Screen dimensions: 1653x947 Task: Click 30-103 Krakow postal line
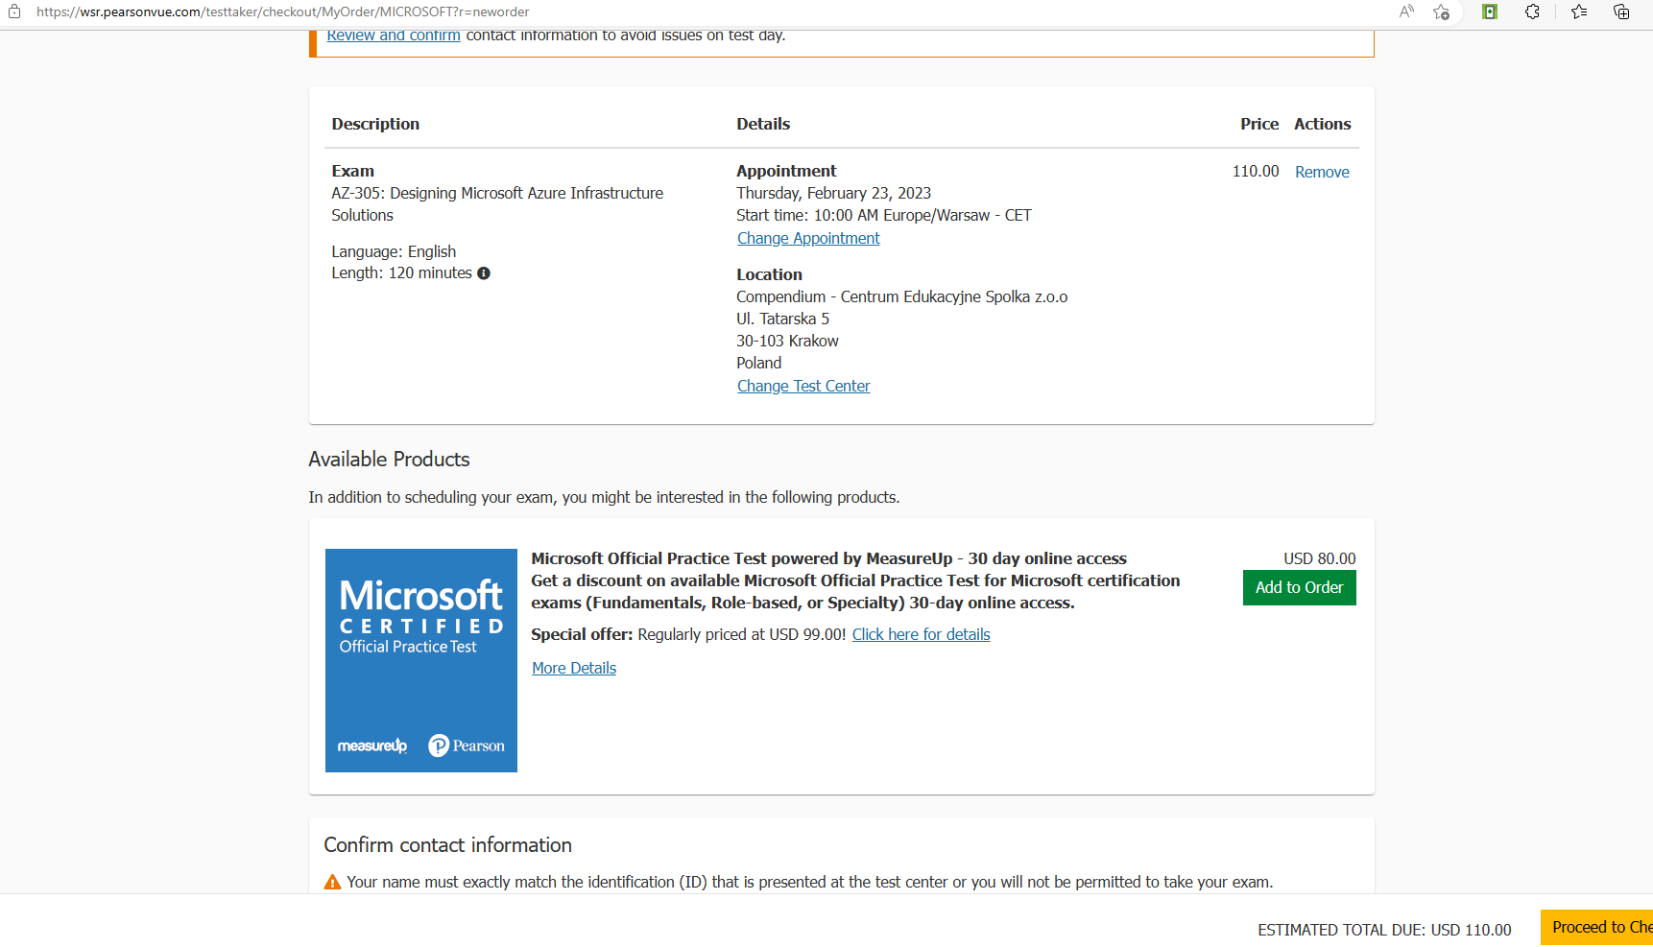(787, 341)
